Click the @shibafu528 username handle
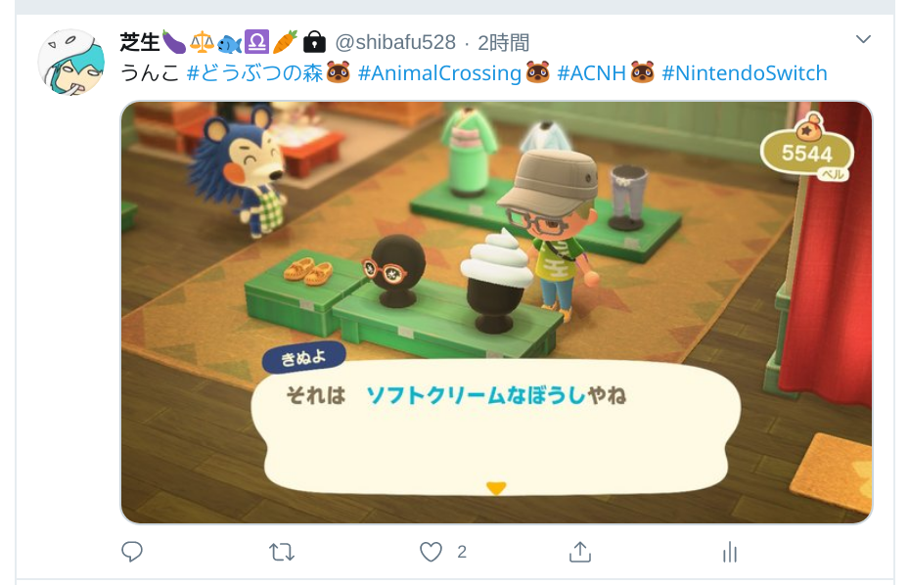 click(395, 42)
